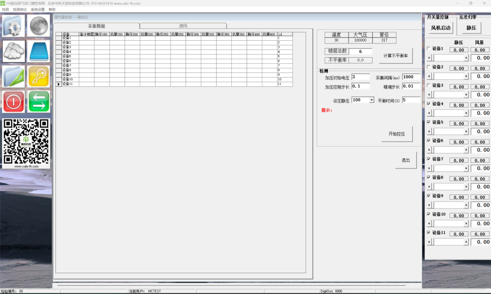This screenshot has height=294, width=491.
Task: Select the cloud icon in sidebar
Action: point(14,51)
